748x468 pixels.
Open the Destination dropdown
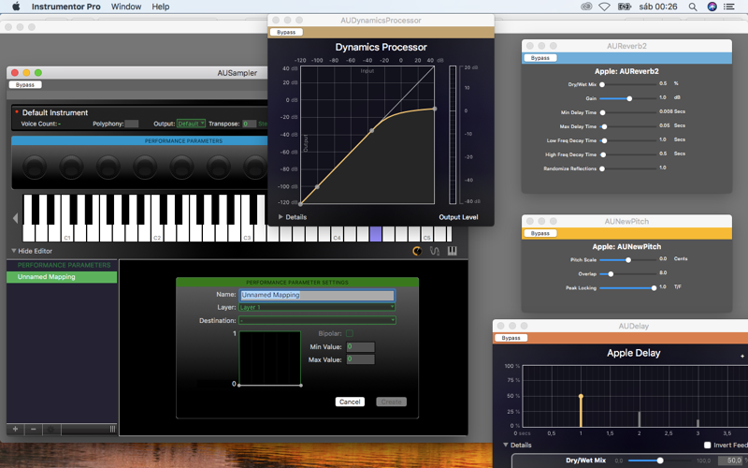click(317, 320)
